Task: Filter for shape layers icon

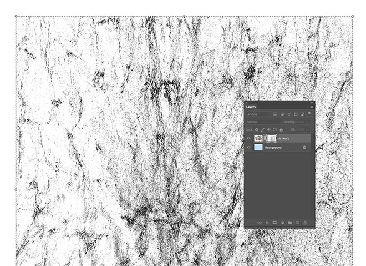Action: (296, 114)
